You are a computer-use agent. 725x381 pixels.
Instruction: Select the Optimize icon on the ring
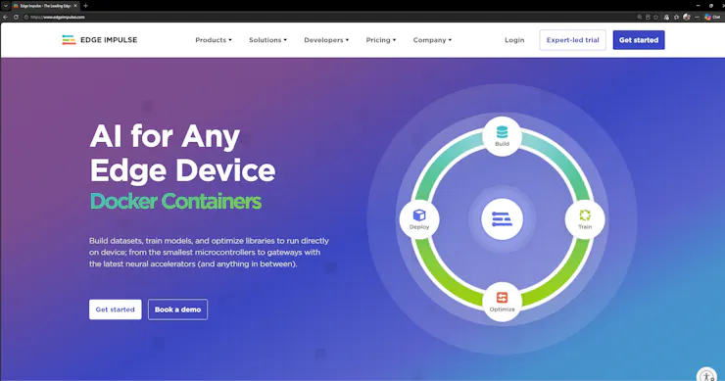pyautogui.click(x=502, y=302)
